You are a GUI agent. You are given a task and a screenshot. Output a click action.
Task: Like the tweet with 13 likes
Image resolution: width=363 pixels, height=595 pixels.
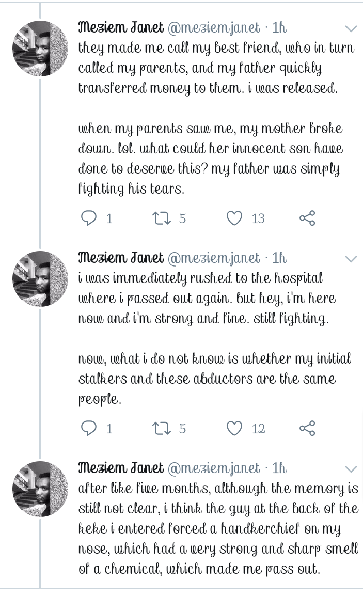234,218
